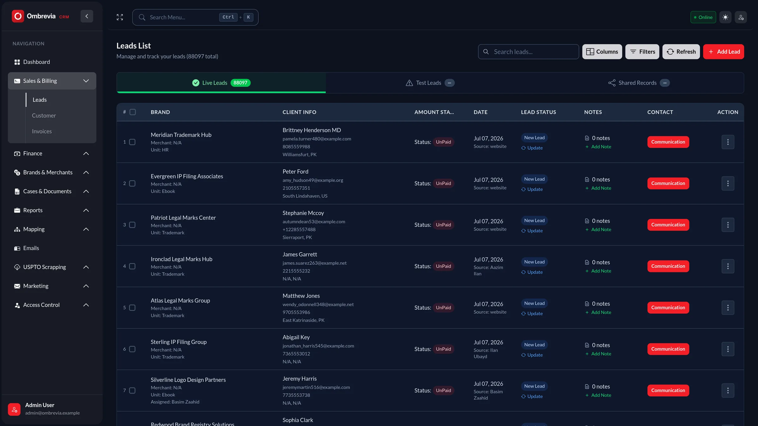The width and height of the screenshot is (758, 426).
Task: Click the Admin User avatar icon
Action: tap(14, 409)
